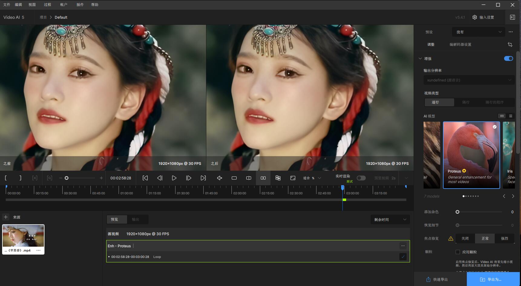Image resolution: width=521 pixels, height=286 pixels.
Task: Open the 过程 menu
Action: point(48,5)
